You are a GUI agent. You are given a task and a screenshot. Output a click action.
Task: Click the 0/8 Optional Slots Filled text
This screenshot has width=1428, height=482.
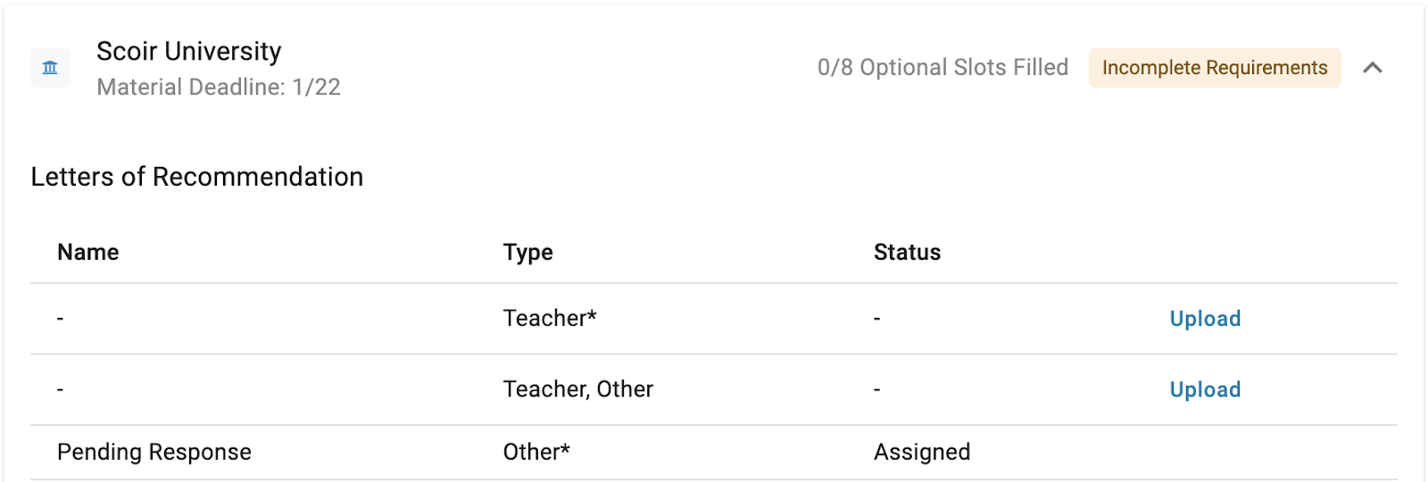coord(942,68)
